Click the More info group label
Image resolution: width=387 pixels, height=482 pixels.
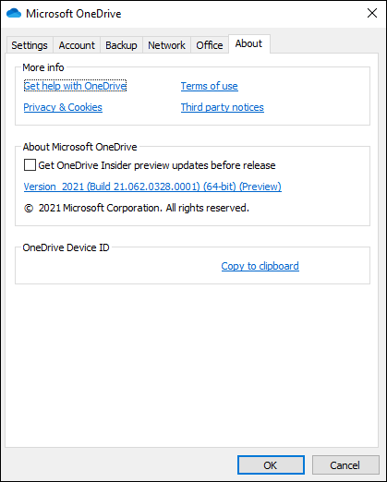click(43, 67)
